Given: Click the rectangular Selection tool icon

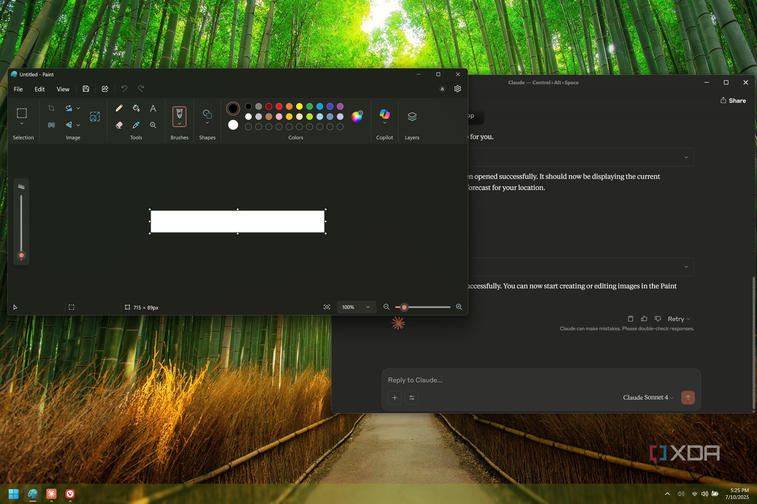Looking at the screenshot, I should tap(22, 113).
